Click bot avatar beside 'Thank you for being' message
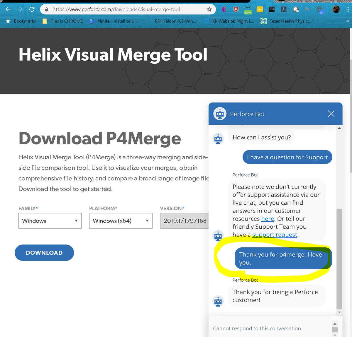The image size is (352, 337). 218,301
